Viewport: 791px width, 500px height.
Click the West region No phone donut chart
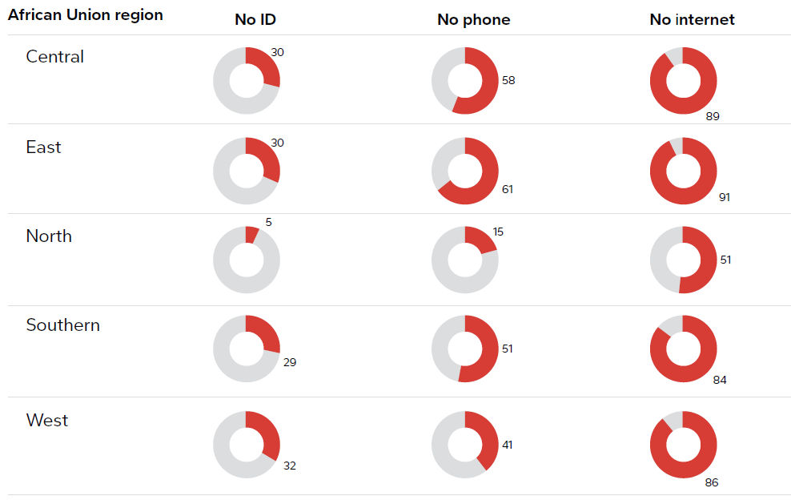coord(465,445)
